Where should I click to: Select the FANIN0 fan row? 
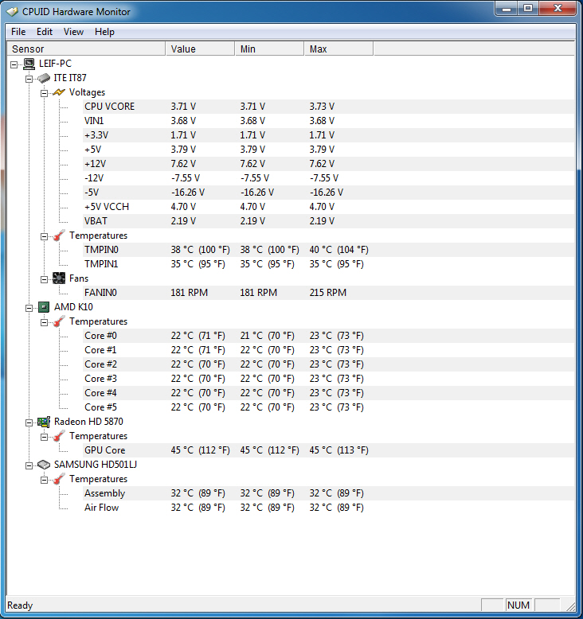click(x=328, y=293)
